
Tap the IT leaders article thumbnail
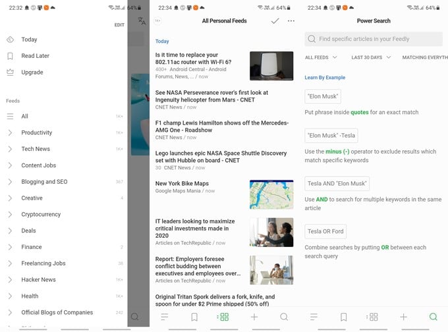click(x=271, y=233)
